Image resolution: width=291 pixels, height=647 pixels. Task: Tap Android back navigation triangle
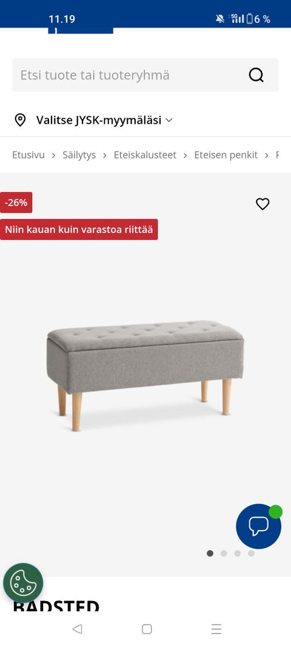click(77, 629)
